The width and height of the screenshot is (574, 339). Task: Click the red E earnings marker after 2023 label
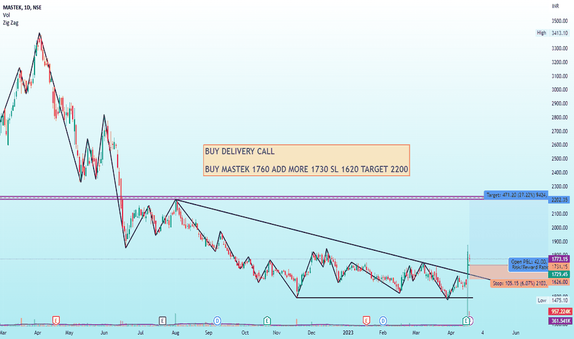(x=366, y=321)
